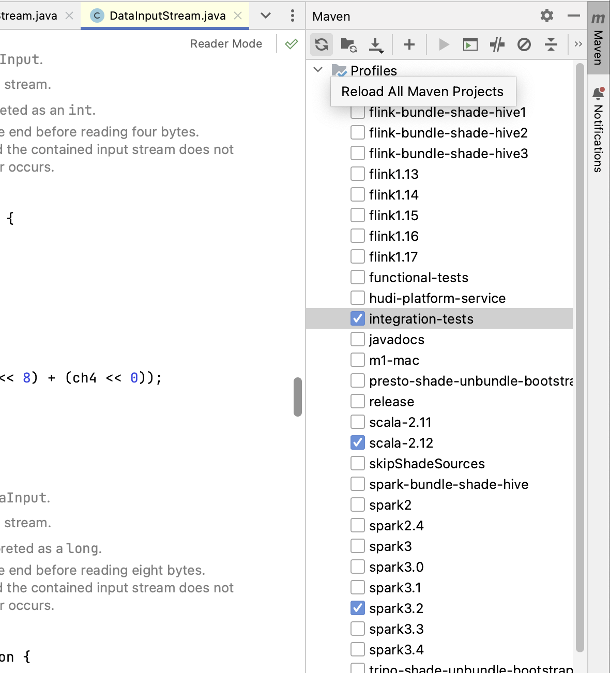The width and height of the screenshot is (610, 673).
Task: Show more Maven toolbar actions chevron
Action: click(x=578, y=44)
